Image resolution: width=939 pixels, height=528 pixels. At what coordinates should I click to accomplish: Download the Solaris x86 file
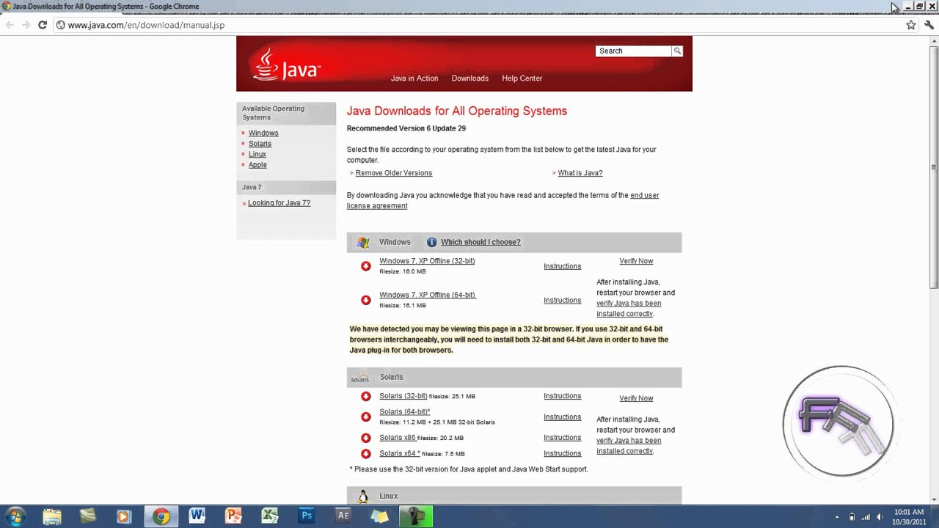398,438
